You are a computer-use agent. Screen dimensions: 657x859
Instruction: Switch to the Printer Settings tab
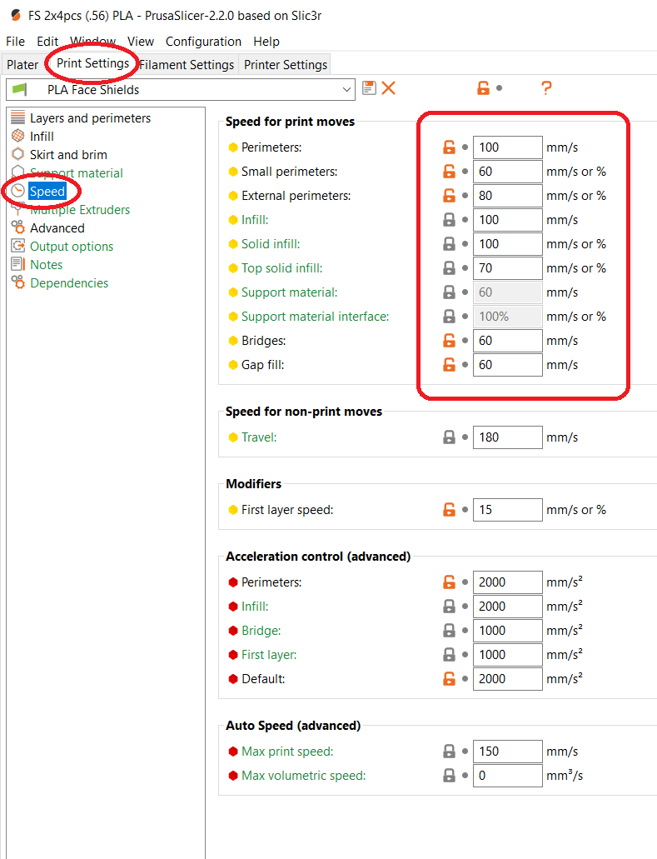pyautogui.click(x=284, y=64)
